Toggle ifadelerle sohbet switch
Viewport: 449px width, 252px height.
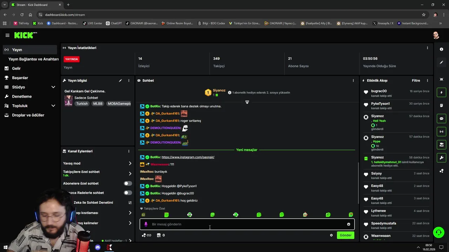coord(128,193)
